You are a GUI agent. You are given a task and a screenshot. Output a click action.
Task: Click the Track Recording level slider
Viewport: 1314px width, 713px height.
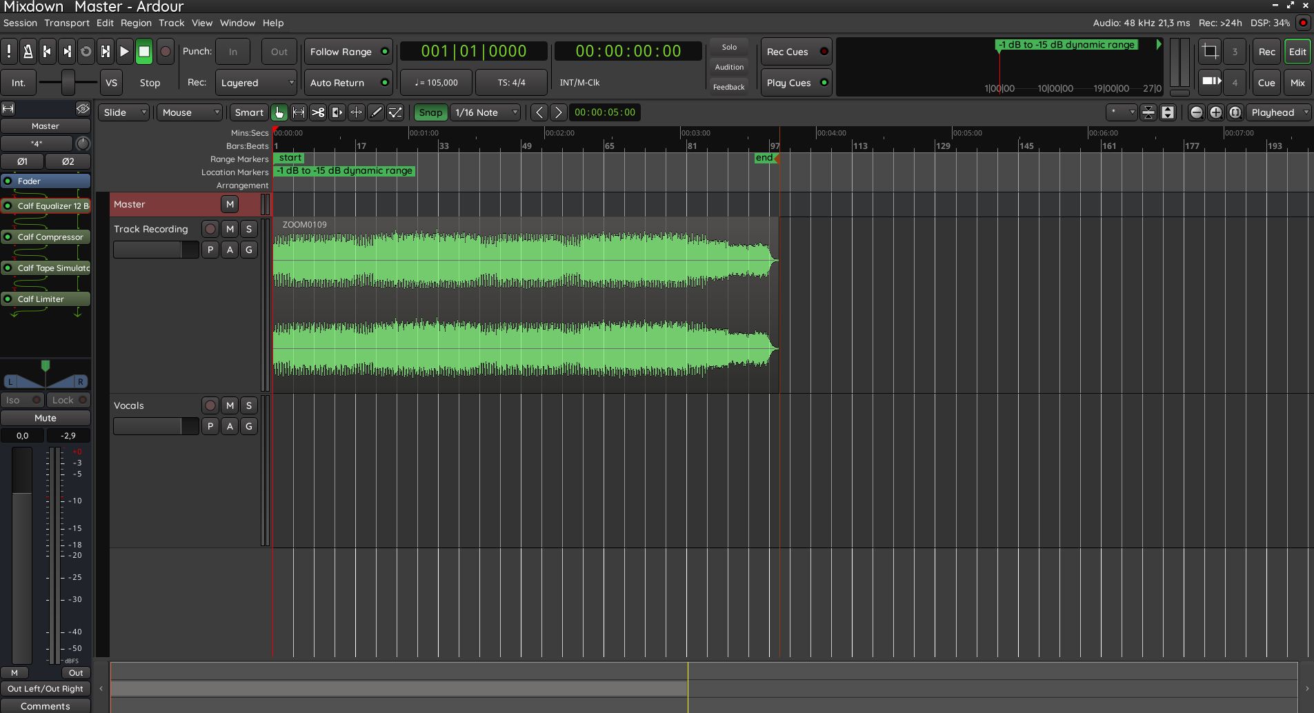coord(156,250)
